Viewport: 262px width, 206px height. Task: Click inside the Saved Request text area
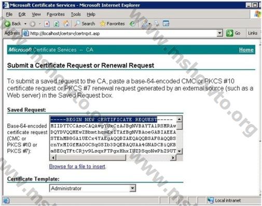(x=113, y=135)
